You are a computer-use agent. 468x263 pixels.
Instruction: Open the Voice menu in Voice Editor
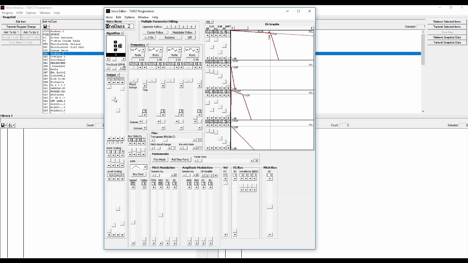109,17
